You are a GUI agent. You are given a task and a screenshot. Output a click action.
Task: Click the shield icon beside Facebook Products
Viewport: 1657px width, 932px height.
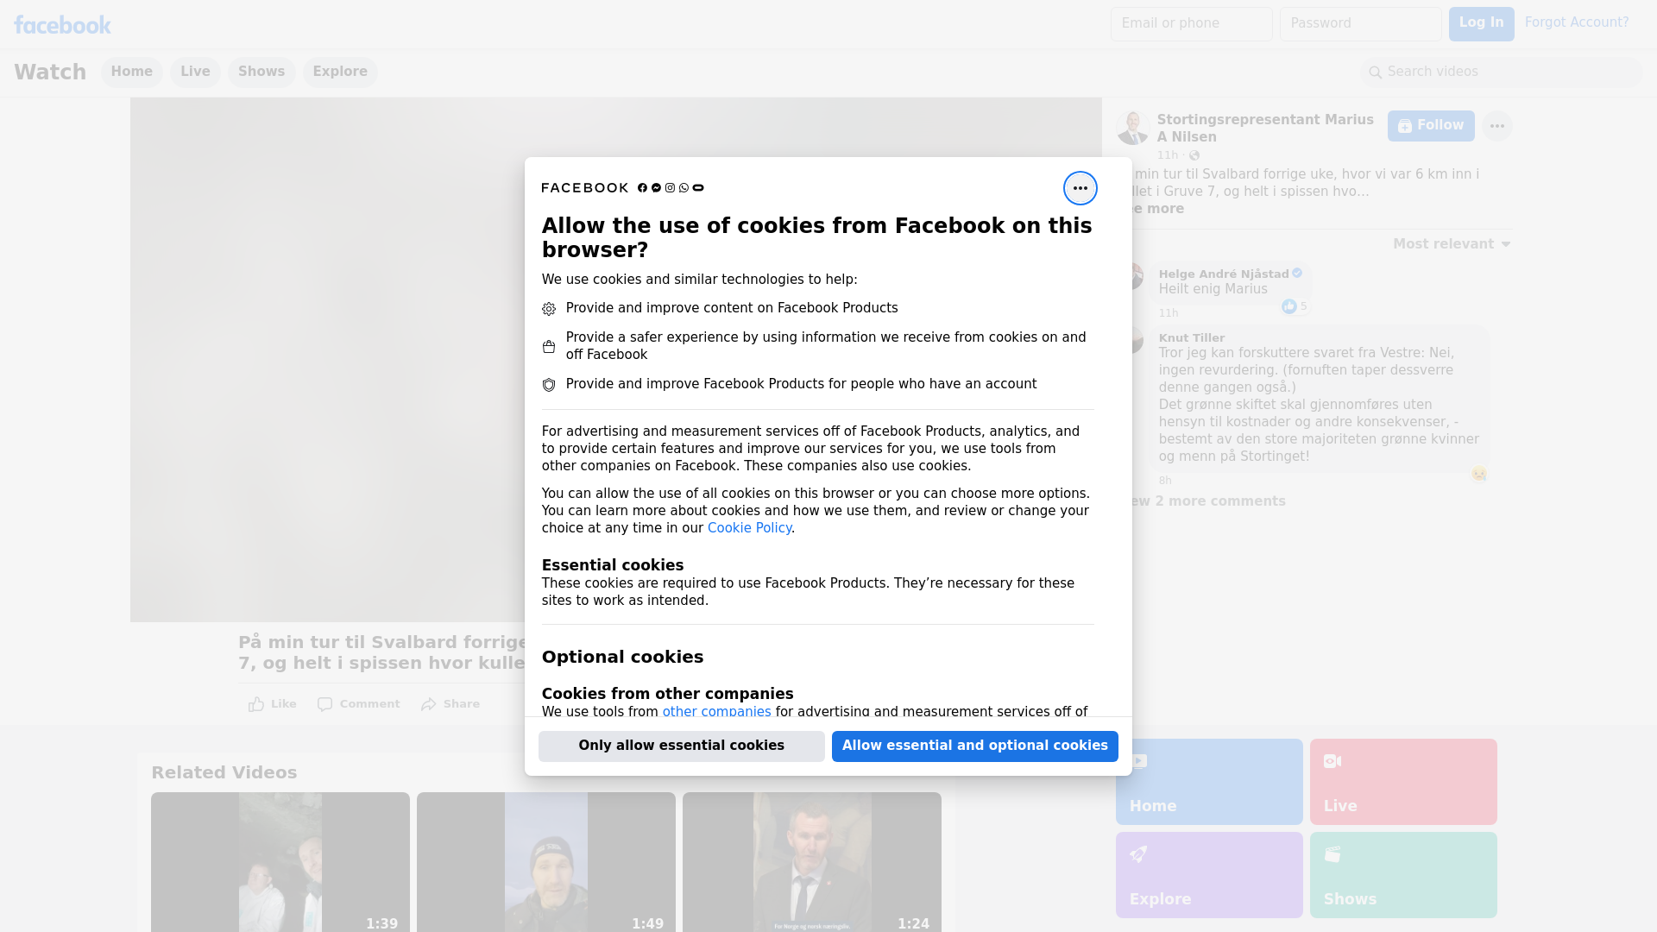pyautogui.click(x=549, y=385)
